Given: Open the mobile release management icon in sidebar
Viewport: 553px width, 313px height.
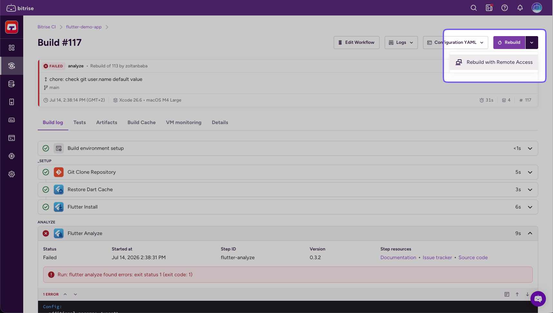Looking at the screenshot, I should 12,102.
